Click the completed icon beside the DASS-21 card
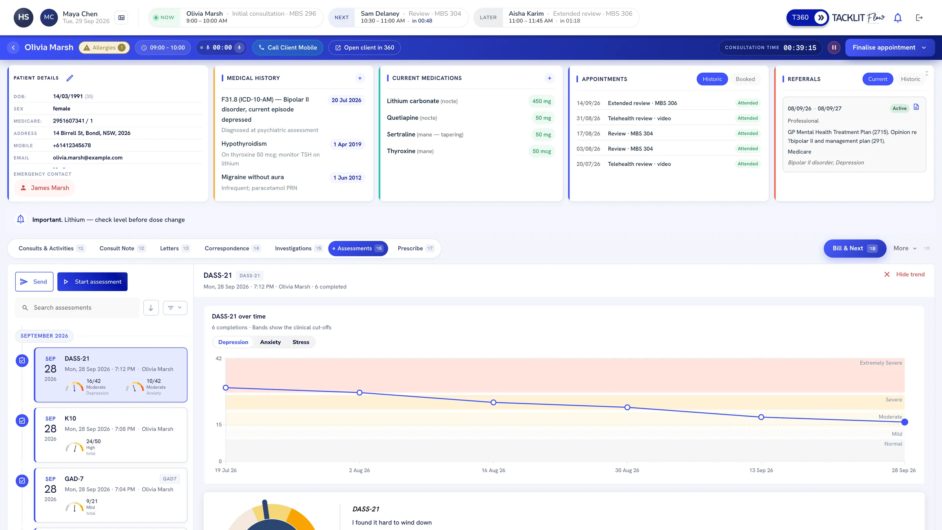 coord(22,360)
